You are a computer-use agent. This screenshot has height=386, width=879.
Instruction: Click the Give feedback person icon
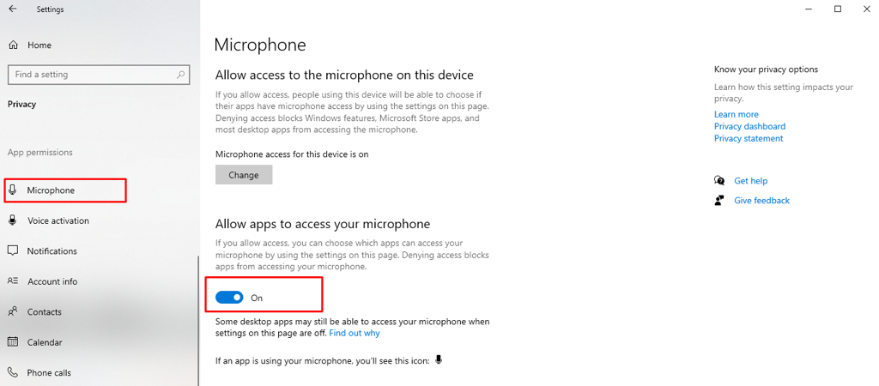click(719, 200)
